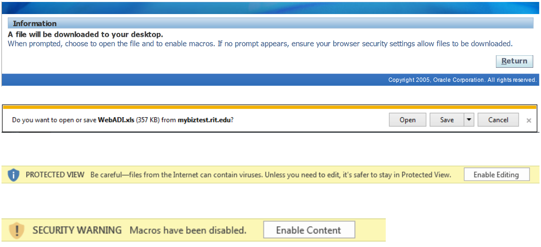
Task: Click the SECURITY WARNING label
Action: 77,230
